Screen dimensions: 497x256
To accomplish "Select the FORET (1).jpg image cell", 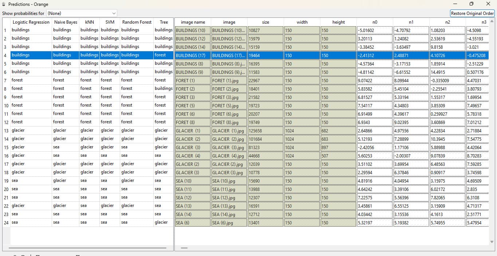I will [x=229, y=80].
